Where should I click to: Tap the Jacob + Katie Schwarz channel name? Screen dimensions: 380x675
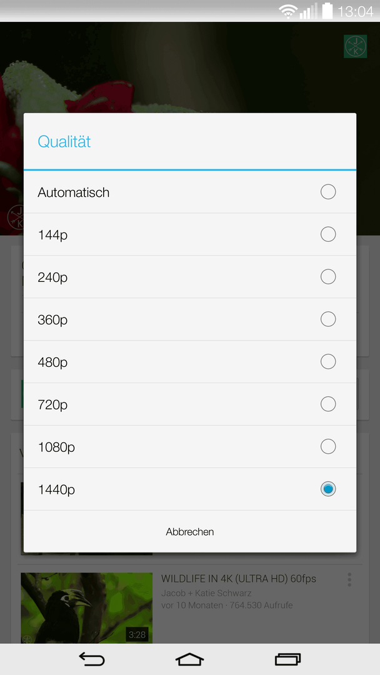206,592
